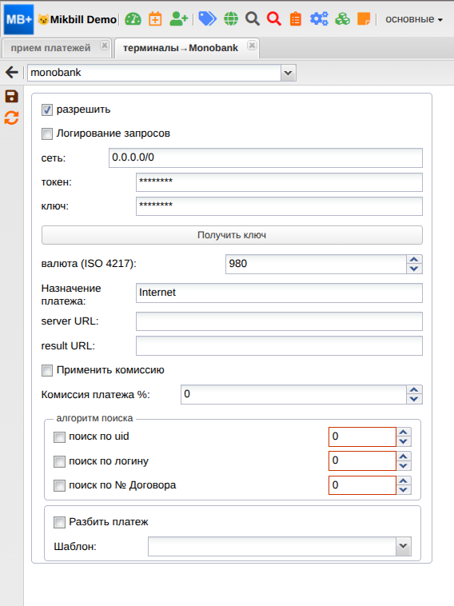Screen dimensions: 454x606
Task: Focus the ключ input field
Action: (x=279, y=206)
